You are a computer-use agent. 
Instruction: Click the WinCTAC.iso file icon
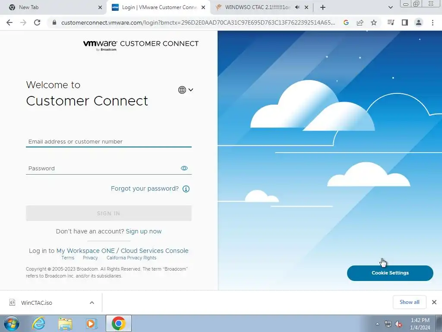(x=13, y=303)
